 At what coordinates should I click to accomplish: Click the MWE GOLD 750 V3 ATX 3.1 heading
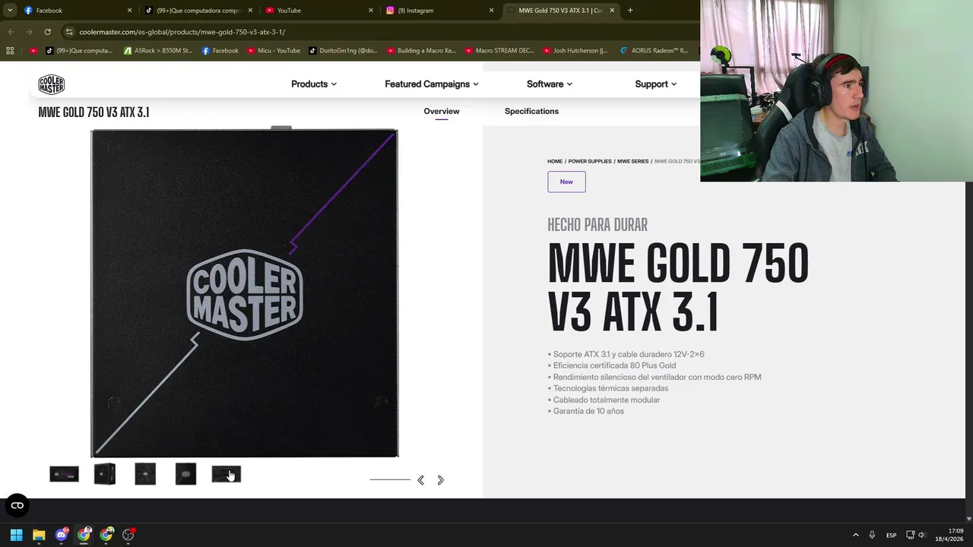click(678, 287)
